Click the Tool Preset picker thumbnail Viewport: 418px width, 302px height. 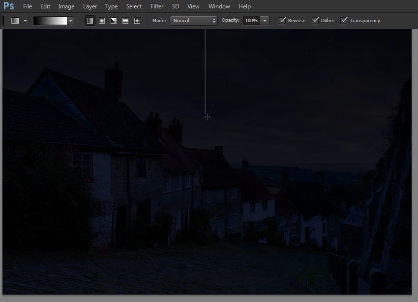click(x=15, y=21)
